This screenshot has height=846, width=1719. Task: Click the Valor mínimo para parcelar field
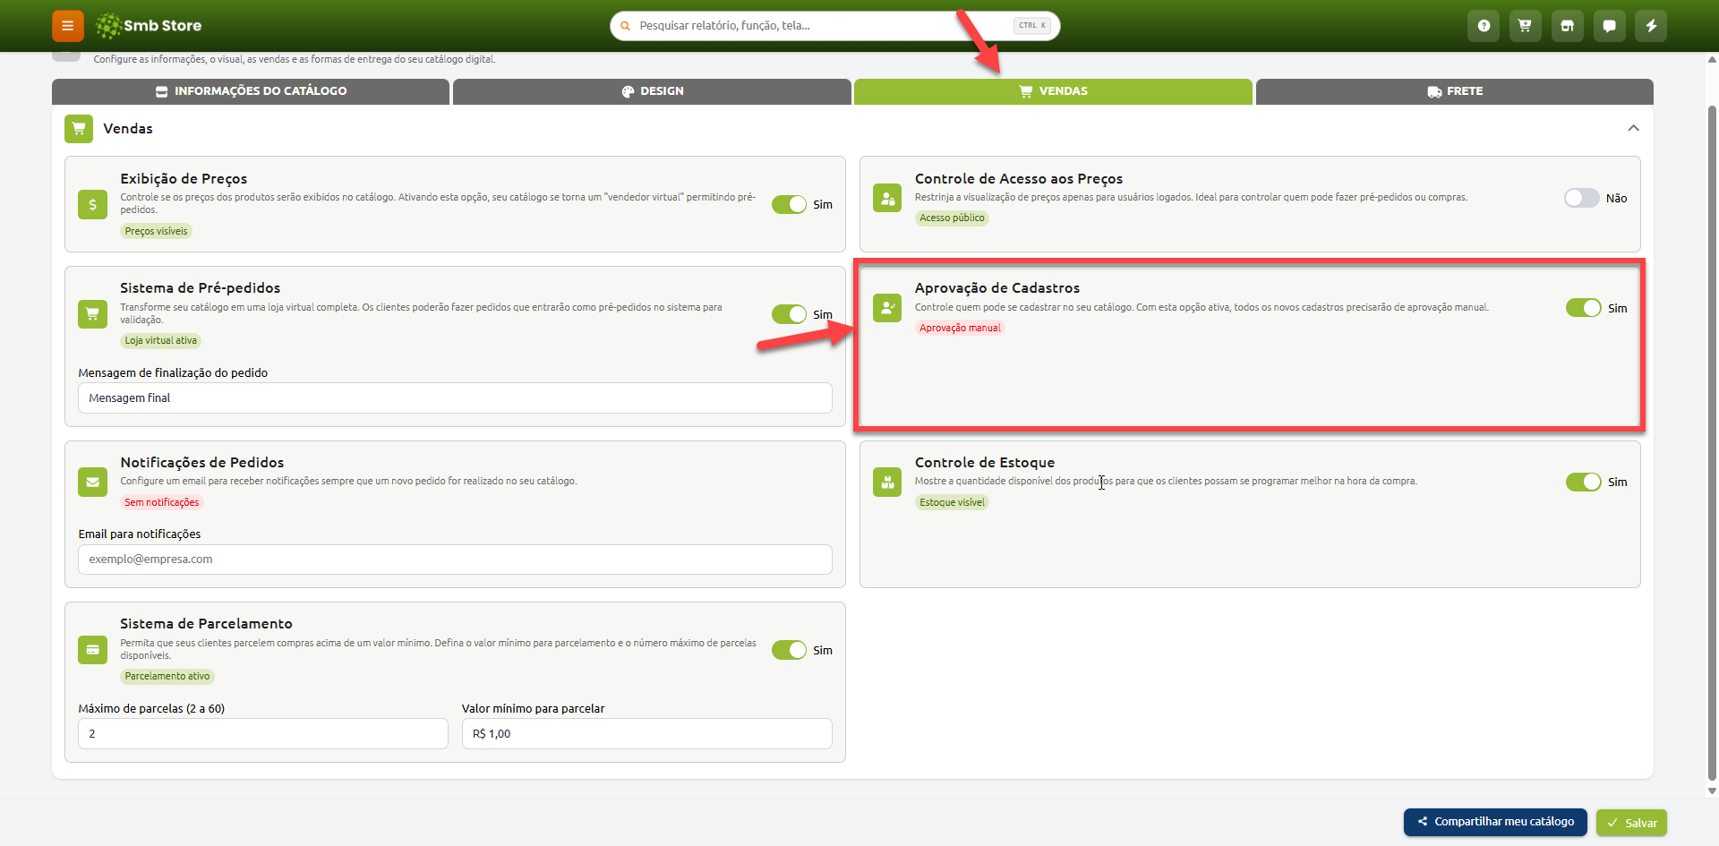pyautogui.click(x=647, y=734)
